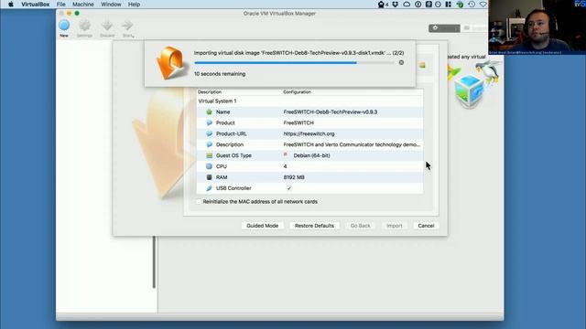Click the name value FreeSWITCH-Deb8-TechPreview-v0.9.3
The image size is (586, 329).
click(331, 111)
